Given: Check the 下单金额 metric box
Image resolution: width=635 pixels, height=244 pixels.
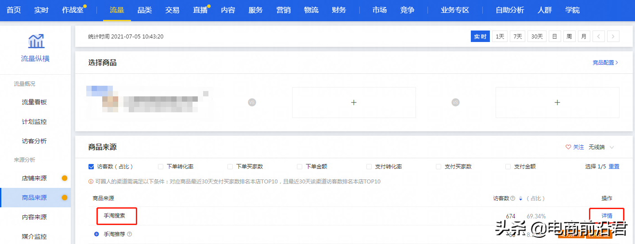Looking at the screenshot, I should click(x=300, y=167).
